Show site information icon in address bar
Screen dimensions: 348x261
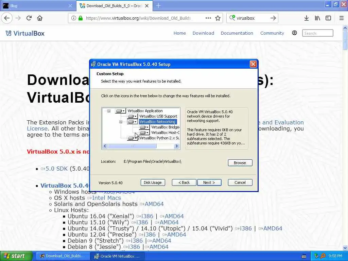73,18
